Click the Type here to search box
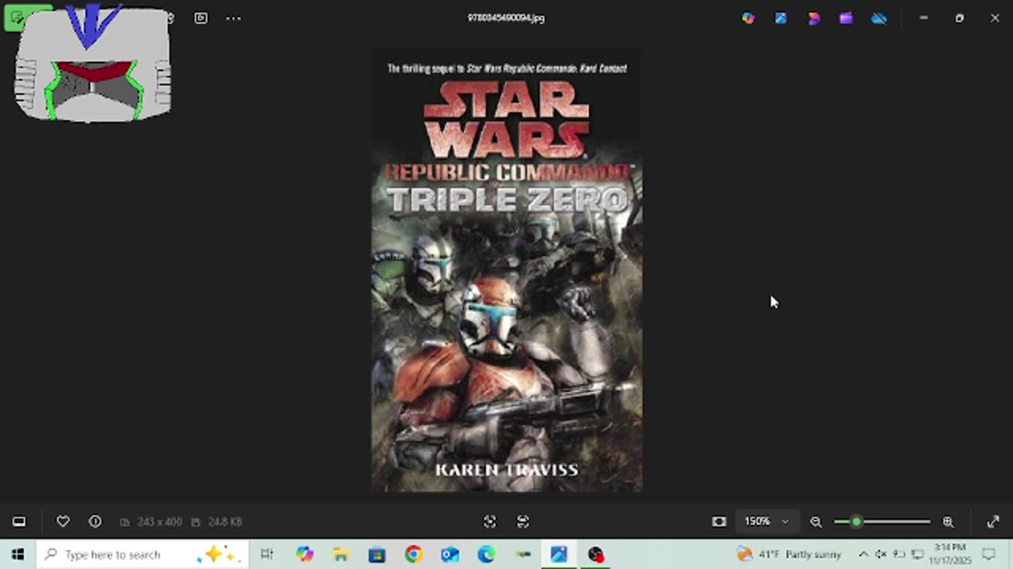 [x=142, y=555]
